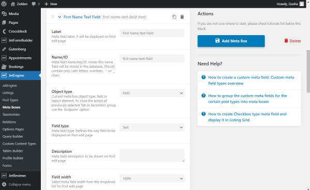The height and width of the screenshot is (190, 310).
Task: Click the First Name Text Field title
Action: [x=82, y=17]
